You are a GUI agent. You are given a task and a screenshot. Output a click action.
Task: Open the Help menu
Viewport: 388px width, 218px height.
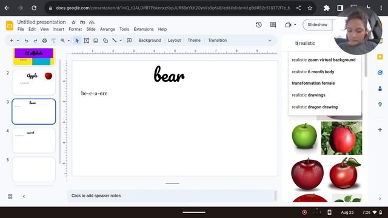pos(162,29)
